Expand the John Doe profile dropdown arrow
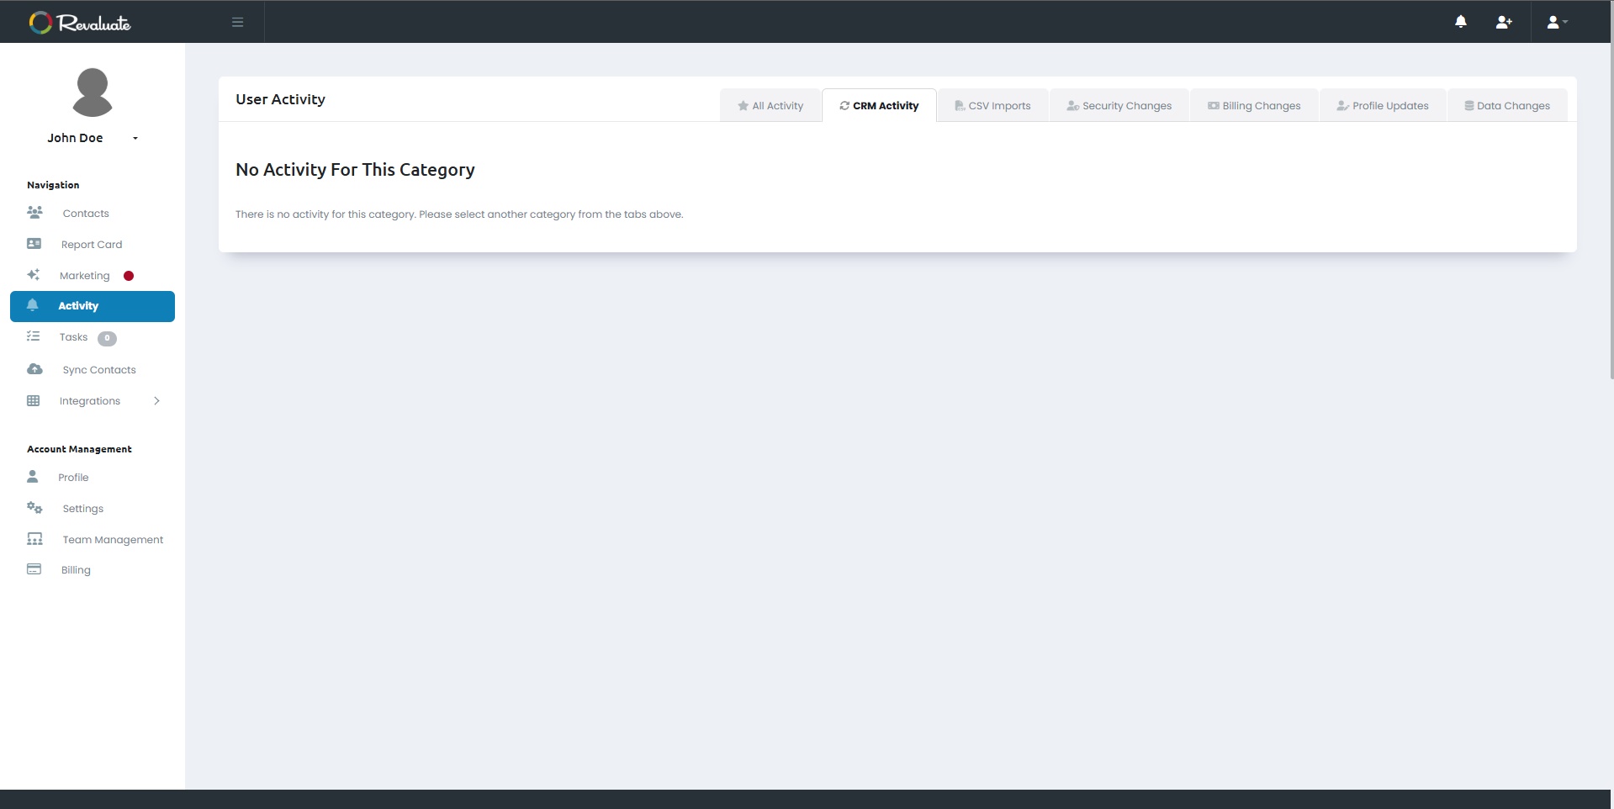Viewport: 1614px width, 809px height. (135, 138)
